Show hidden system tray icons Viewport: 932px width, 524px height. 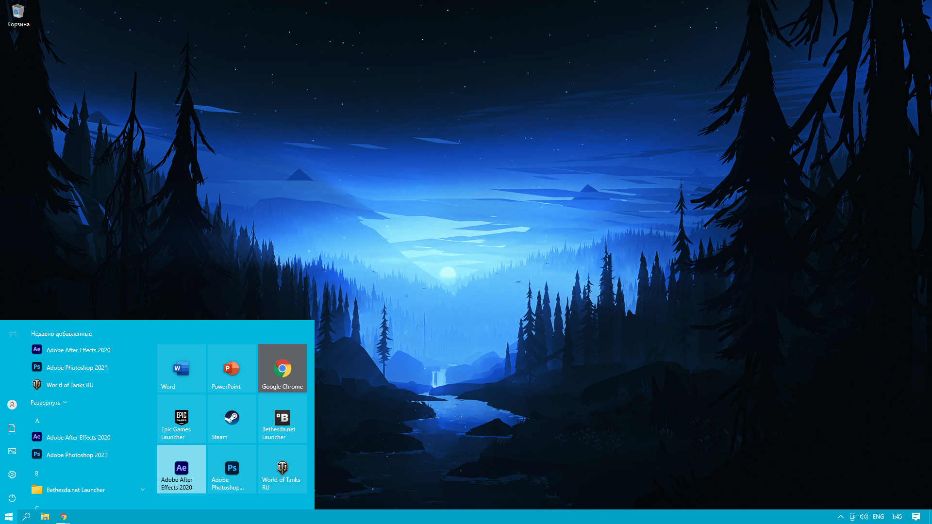(x=841, y=517)
